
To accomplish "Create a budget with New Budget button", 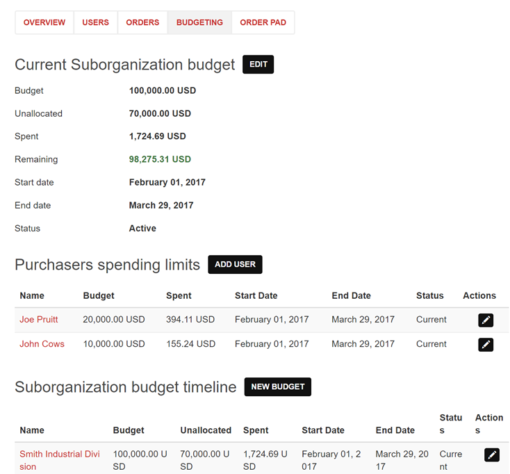I will [x=277, y=387].
